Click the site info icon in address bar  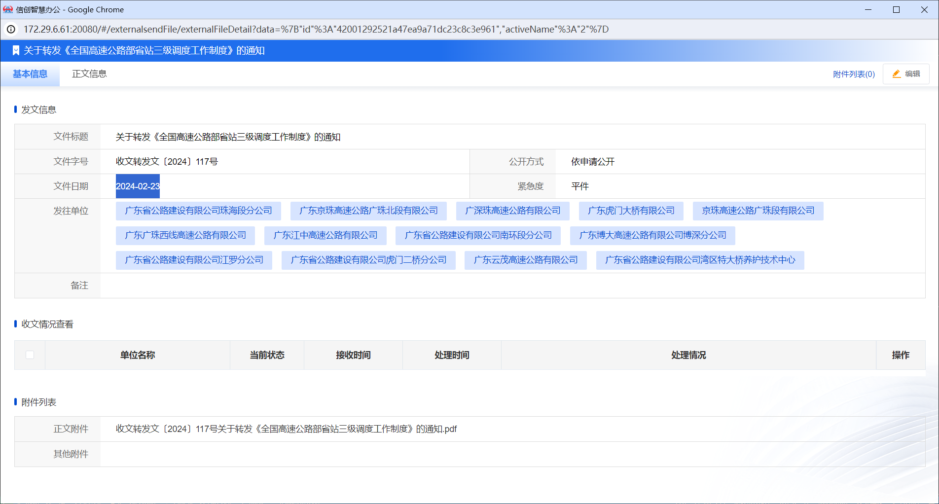(11, 30)
